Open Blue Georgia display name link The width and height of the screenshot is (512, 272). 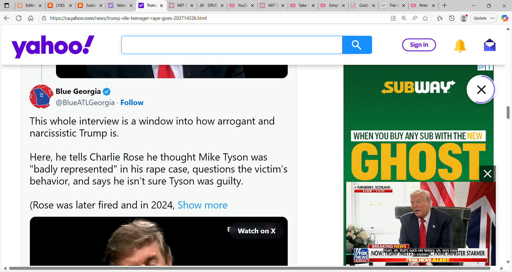[78, 91]
